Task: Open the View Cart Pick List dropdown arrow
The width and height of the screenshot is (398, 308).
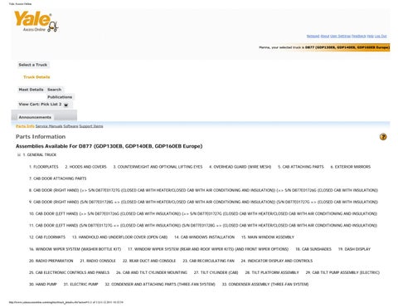Action: tap(66, 105)
